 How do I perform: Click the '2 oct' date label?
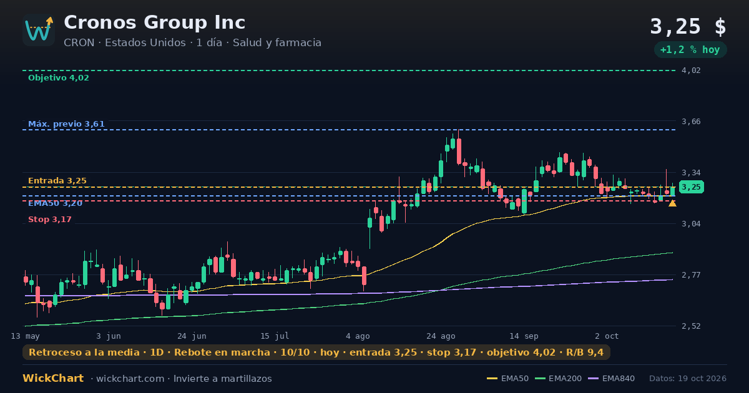coord(607,336)
